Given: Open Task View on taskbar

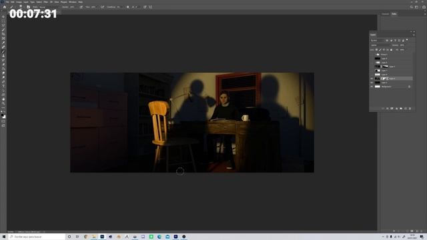Looking at the screenshot, I should pos(77,237).
